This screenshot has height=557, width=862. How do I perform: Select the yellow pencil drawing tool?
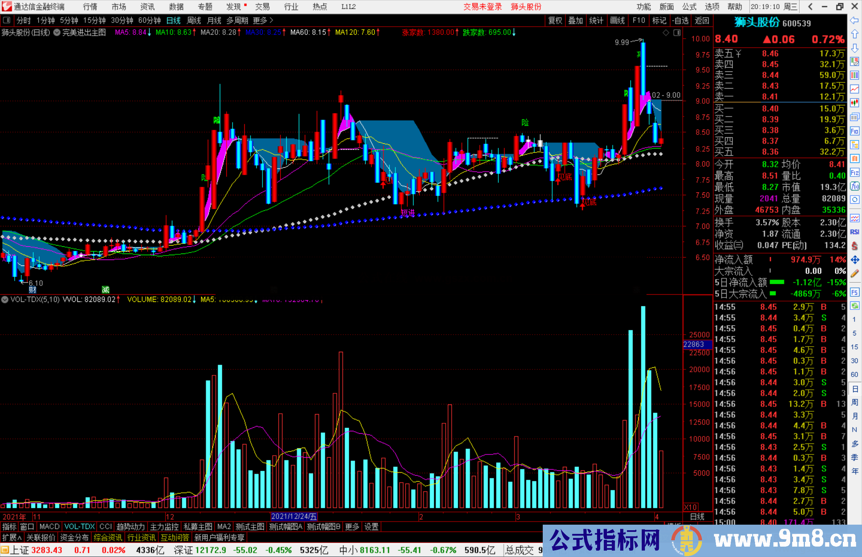point(854,274)
